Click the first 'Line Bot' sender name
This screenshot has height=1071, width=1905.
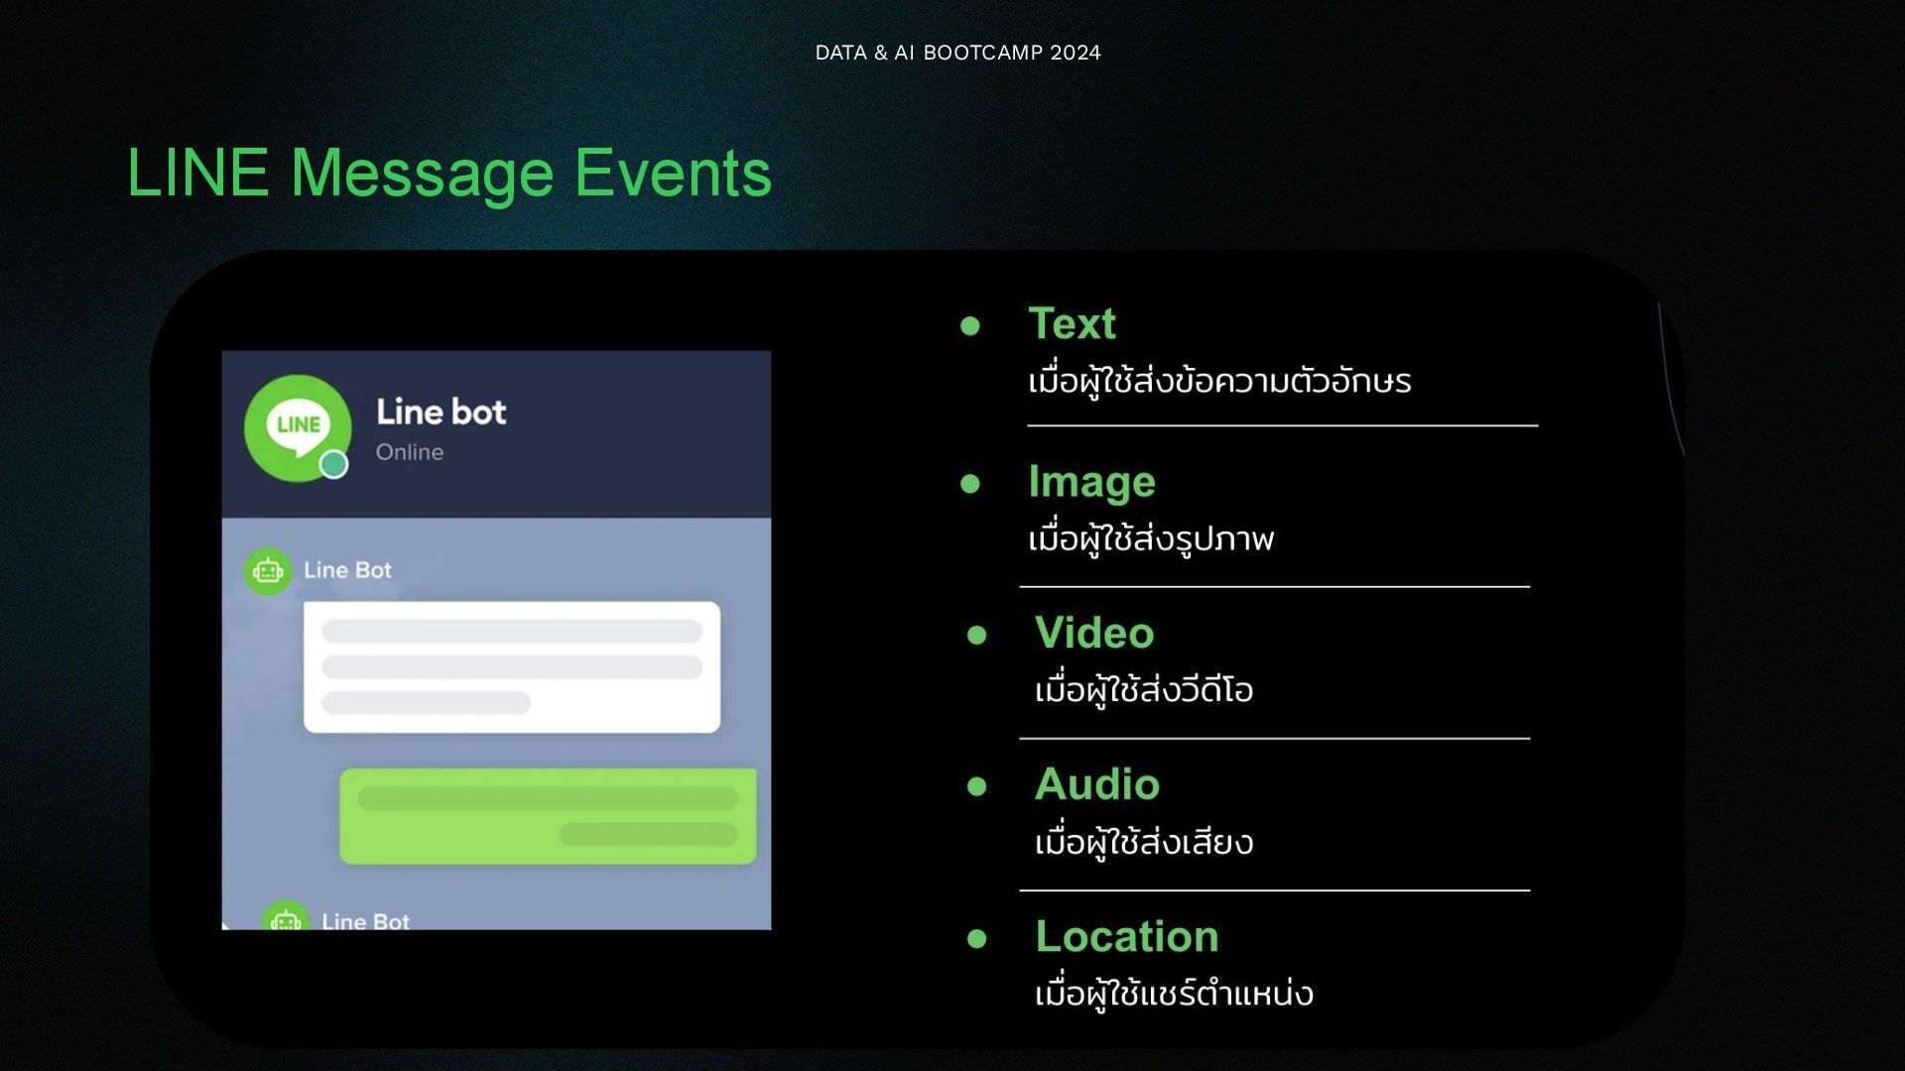point(347,570)
